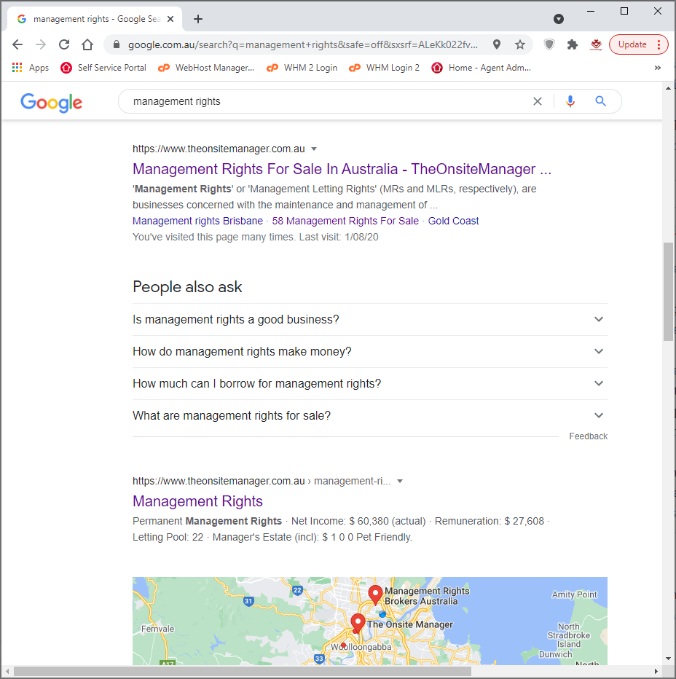Expand How much can I borrow question
676x679 pixels.
click(370, 384)
